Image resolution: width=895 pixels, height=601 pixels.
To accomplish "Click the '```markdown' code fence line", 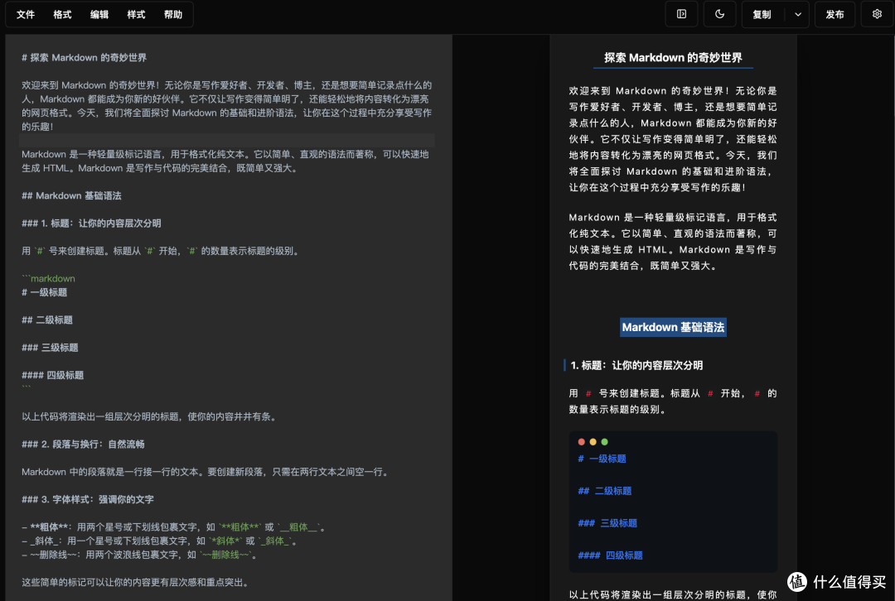I will 49,278.
